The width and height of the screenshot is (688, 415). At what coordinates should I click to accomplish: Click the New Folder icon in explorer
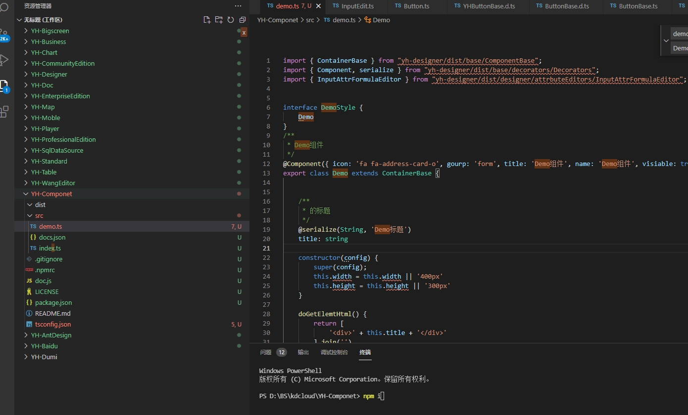click(x=219, y=20)
